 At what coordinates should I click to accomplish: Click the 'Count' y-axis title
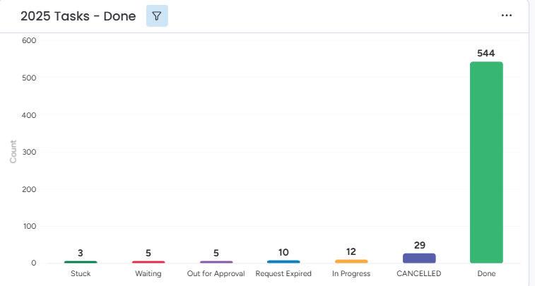[x=13, y=152]
